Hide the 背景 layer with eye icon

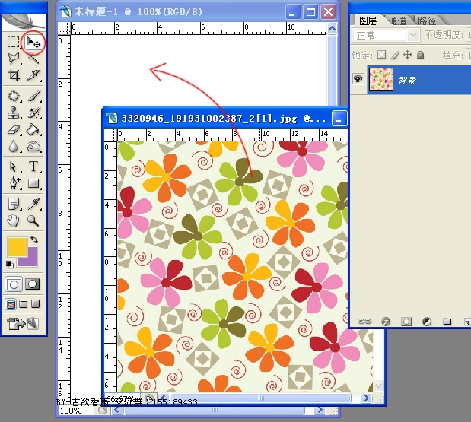pos(358,79)
